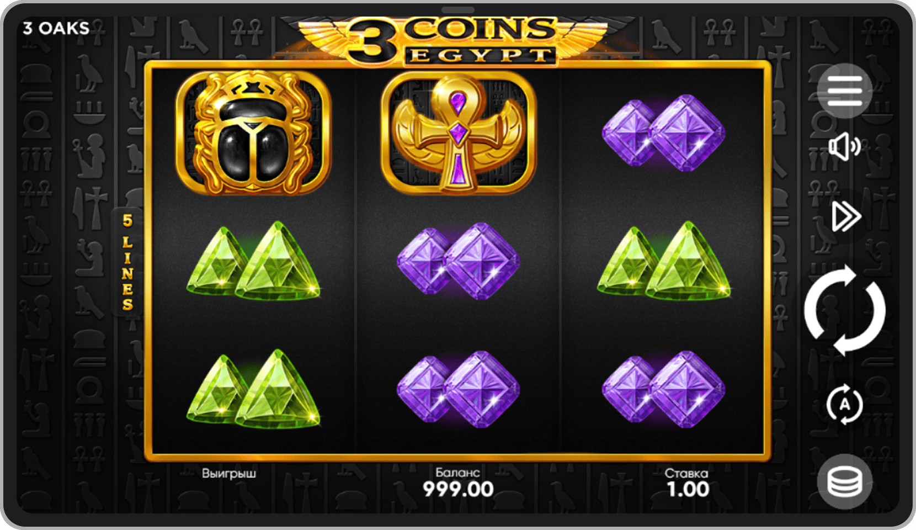Click the Баланс 999.00 display

(x=458, y=483)
